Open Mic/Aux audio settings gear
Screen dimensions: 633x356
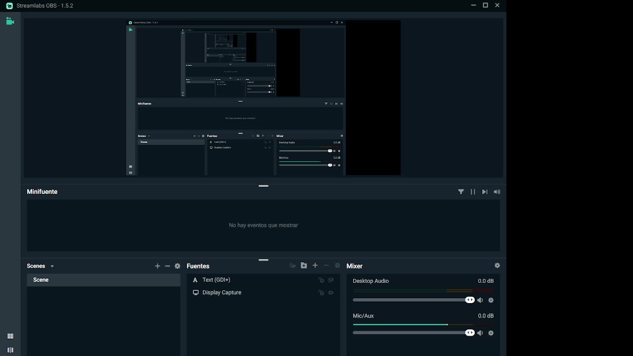(x=491, y=333)
